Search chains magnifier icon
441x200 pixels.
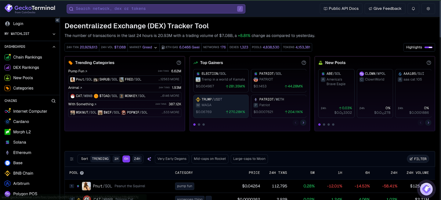(53, 101)
